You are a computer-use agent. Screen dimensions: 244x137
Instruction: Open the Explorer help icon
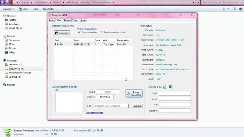[241, 9]
